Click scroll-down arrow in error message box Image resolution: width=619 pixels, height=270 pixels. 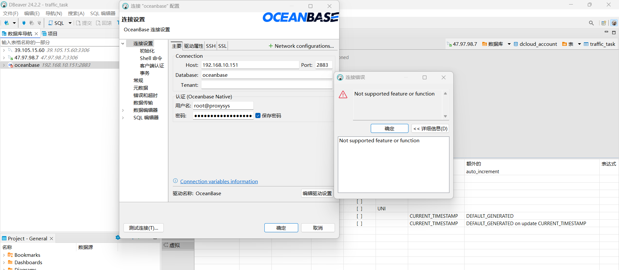(x=445, y=116)
